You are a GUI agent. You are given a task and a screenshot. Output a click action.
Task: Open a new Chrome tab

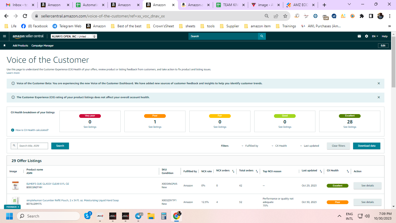[324, 5]
